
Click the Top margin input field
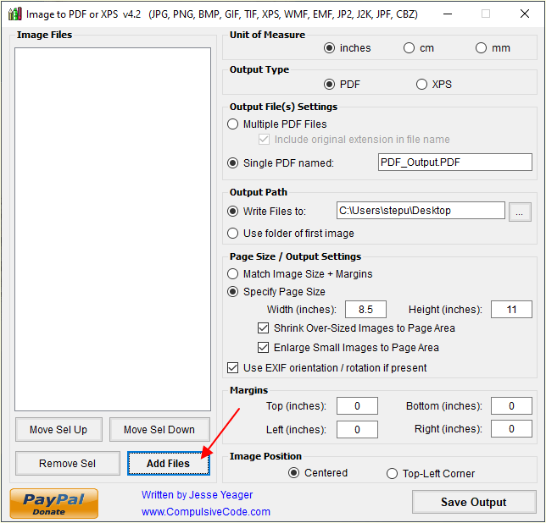click(357, 406)
